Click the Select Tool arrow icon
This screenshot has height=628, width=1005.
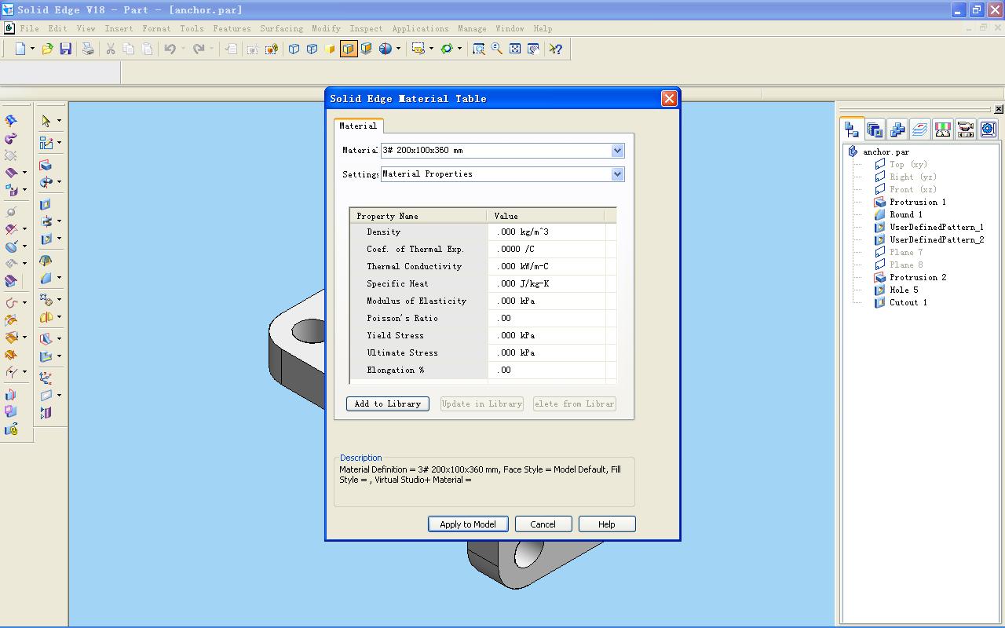(x=46, y=121)
